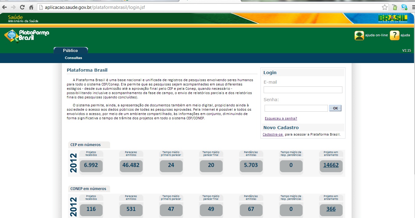Image resolution: width=415 pixels, height=218 pixels.
Task: Focus the Senha password field
Action: (x=296, y=108)
